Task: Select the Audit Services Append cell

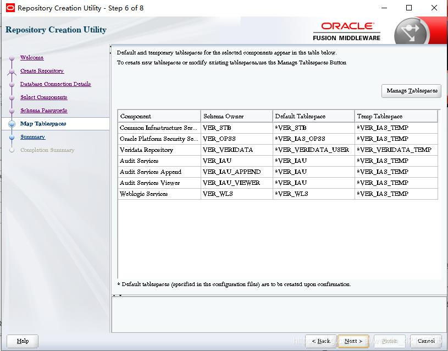Action: tap(159, 172)
